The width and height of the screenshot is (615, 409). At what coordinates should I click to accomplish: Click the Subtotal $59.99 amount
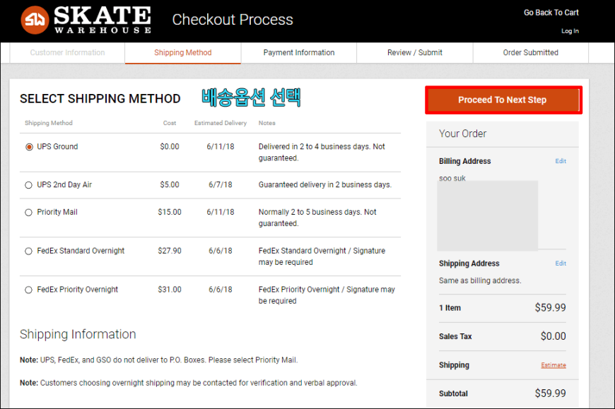click(550, 393)
